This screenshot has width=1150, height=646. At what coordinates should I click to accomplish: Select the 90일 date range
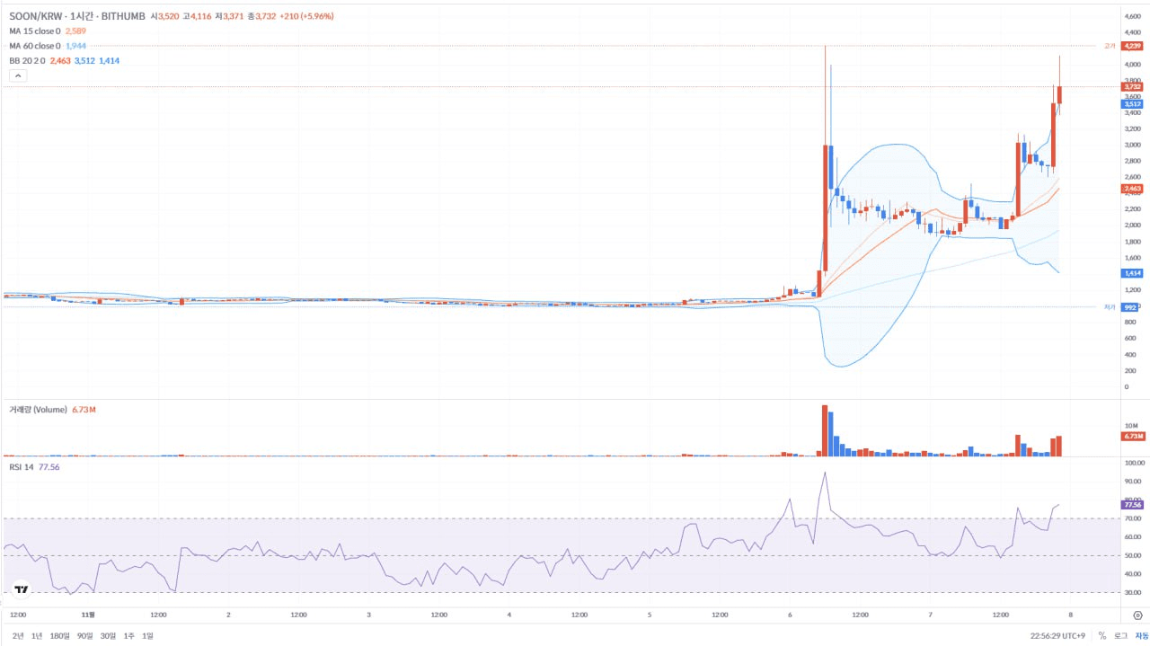coord(84,635)
